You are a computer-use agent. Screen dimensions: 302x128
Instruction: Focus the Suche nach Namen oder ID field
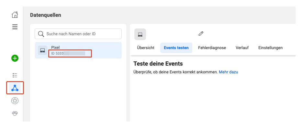coord(78,34)
